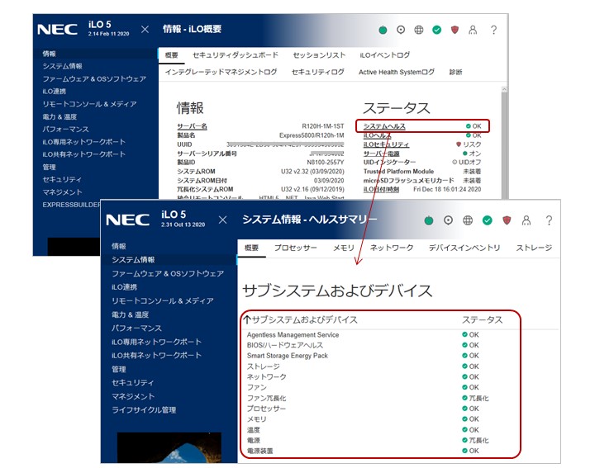Switch to プロセッサー tab in front window

click(x=295, y=248)
